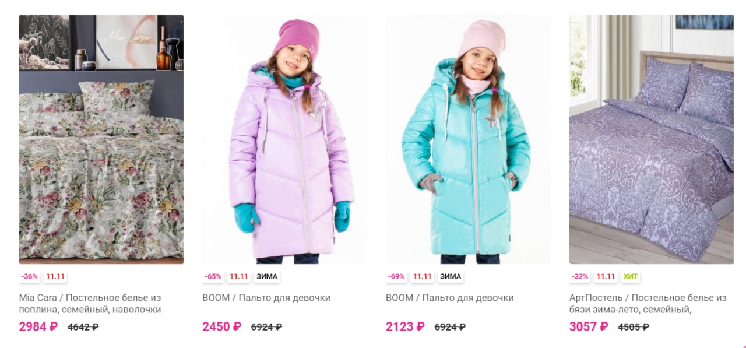Click the ЗИМА badge under the turquoise coat
Image resolution: width=746 pixels, height=348 pixels.
coord(451,277)
